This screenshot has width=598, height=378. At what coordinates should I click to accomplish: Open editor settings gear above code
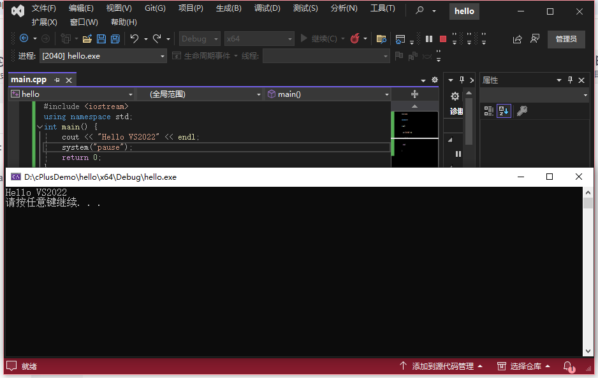434,80
